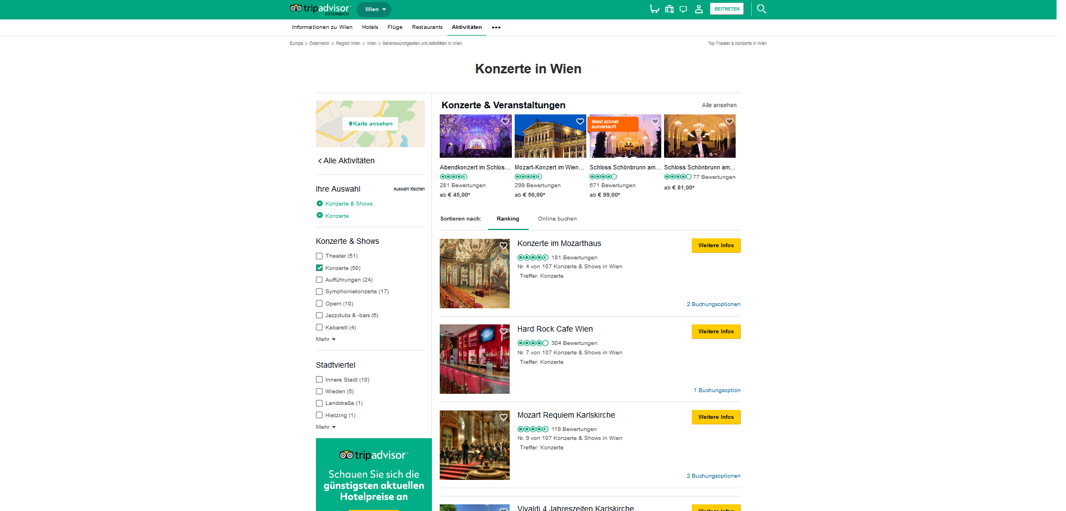Open the Flüge menu item
The image size is (1066, 511).
click(x=395, y=27)
